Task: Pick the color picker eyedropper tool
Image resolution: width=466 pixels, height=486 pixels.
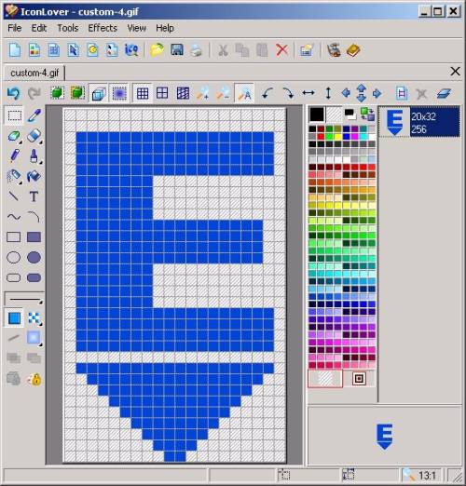Action: tap(34, 115)
